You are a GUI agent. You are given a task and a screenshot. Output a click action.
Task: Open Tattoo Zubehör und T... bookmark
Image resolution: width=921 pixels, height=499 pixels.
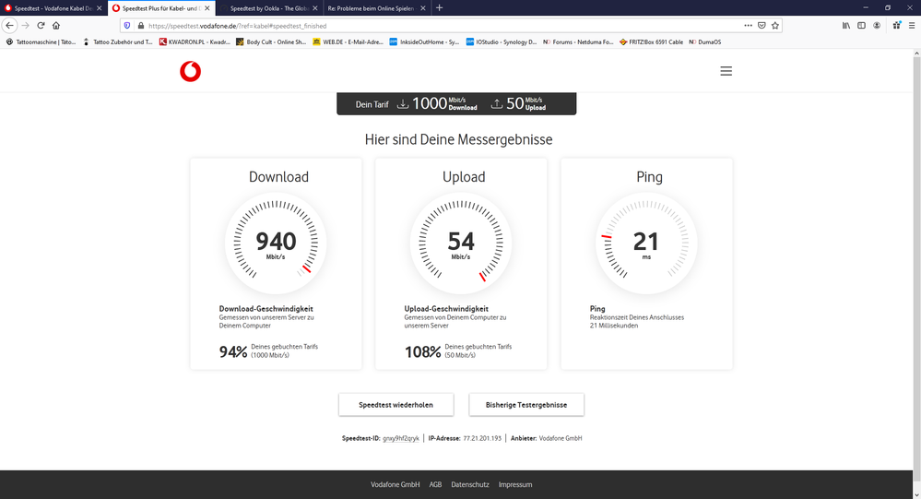tap(117, 42)
